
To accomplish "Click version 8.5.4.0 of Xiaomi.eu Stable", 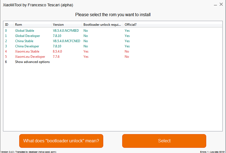I will click(57, 51).
